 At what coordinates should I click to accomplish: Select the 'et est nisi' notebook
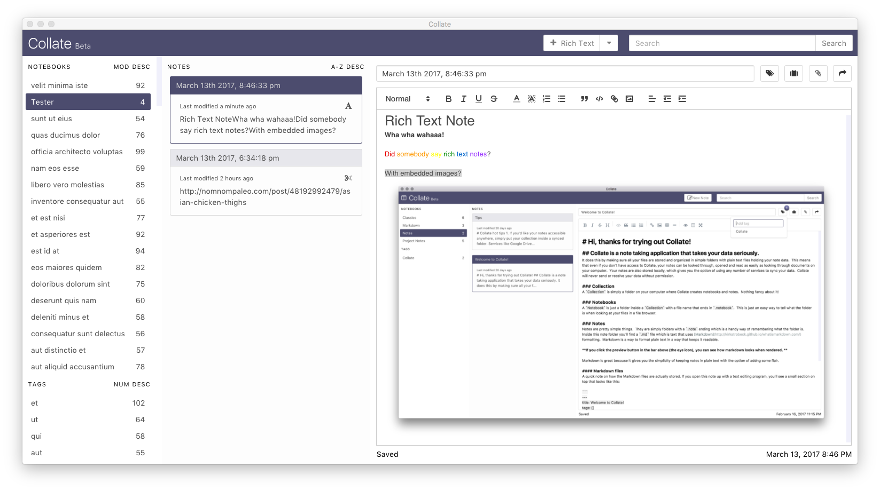coord(88,218)
